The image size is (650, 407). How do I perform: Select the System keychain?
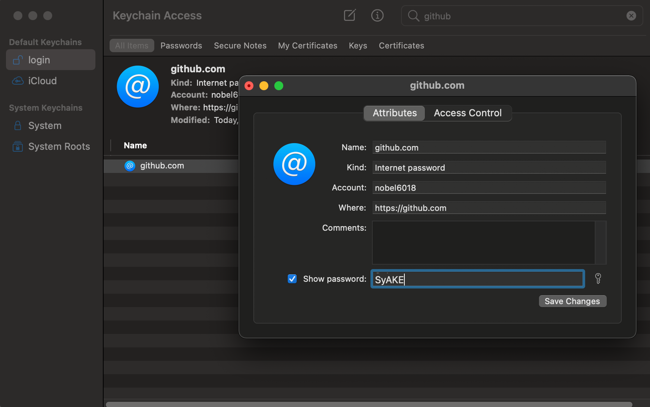(x=51, y=126)
